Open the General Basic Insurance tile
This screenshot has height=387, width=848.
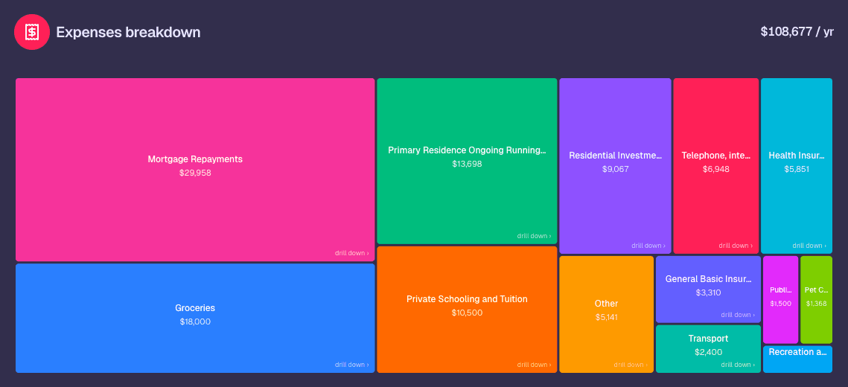click(x=708, y=290)
